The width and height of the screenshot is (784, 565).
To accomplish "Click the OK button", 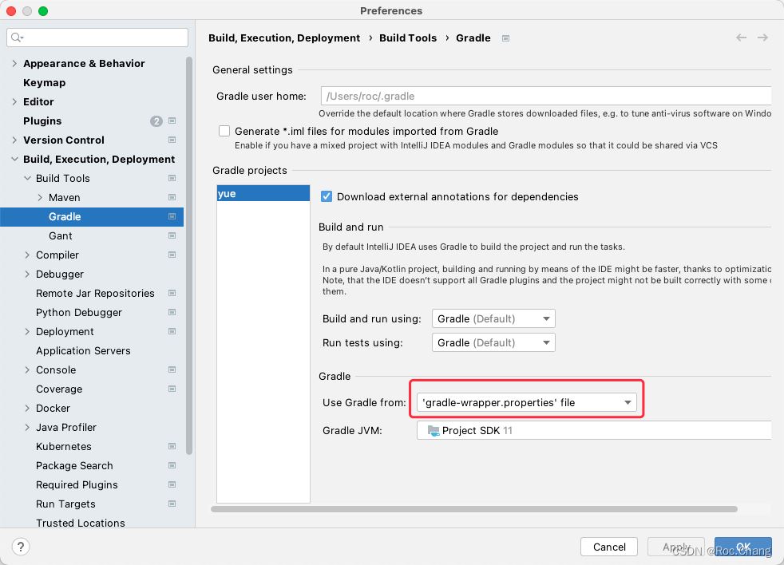I will (x=743, y=547).
